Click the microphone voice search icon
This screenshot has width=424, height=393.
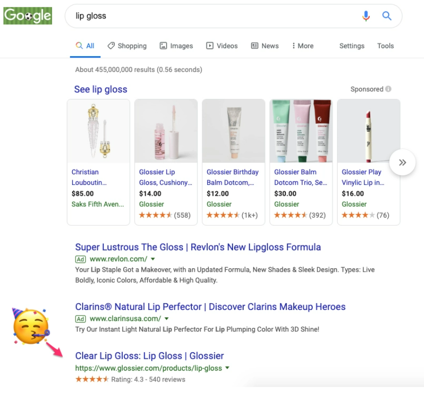coord(366,16)
